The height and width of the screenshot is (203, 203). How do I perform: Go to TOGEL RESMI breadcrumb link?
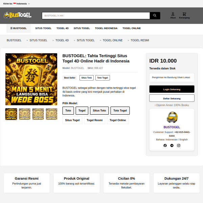click(140, 40)
